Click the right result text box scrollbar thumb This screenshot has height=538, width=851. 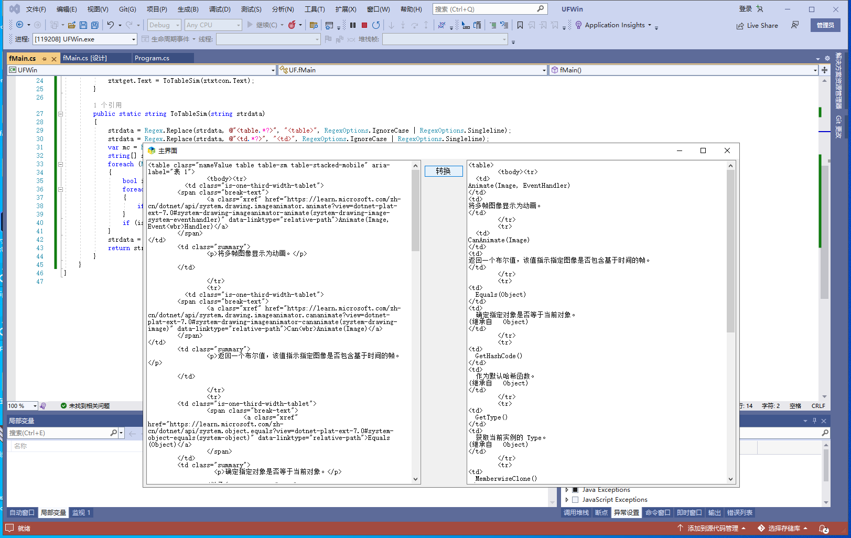coord(731,251)
